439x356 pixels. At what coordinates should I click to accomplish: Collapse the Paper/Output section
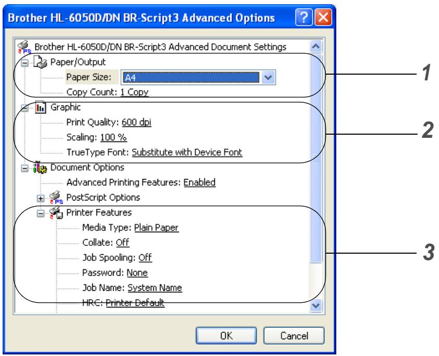coord(25,63)
